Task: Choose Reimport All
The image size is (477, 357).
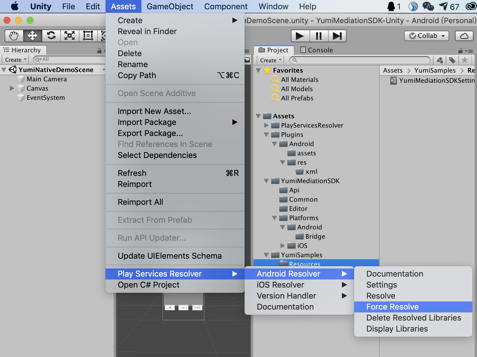Action: 175,202
